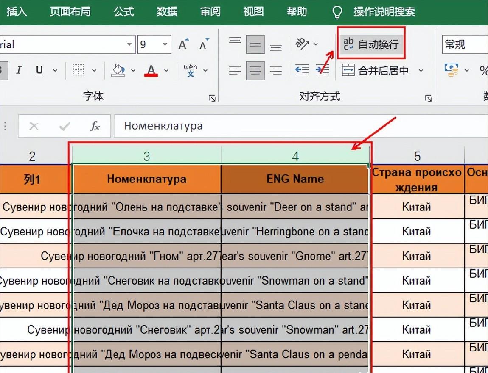
Task: Expand phonetic guide dropdown arrow
Action: coord(205,71)
